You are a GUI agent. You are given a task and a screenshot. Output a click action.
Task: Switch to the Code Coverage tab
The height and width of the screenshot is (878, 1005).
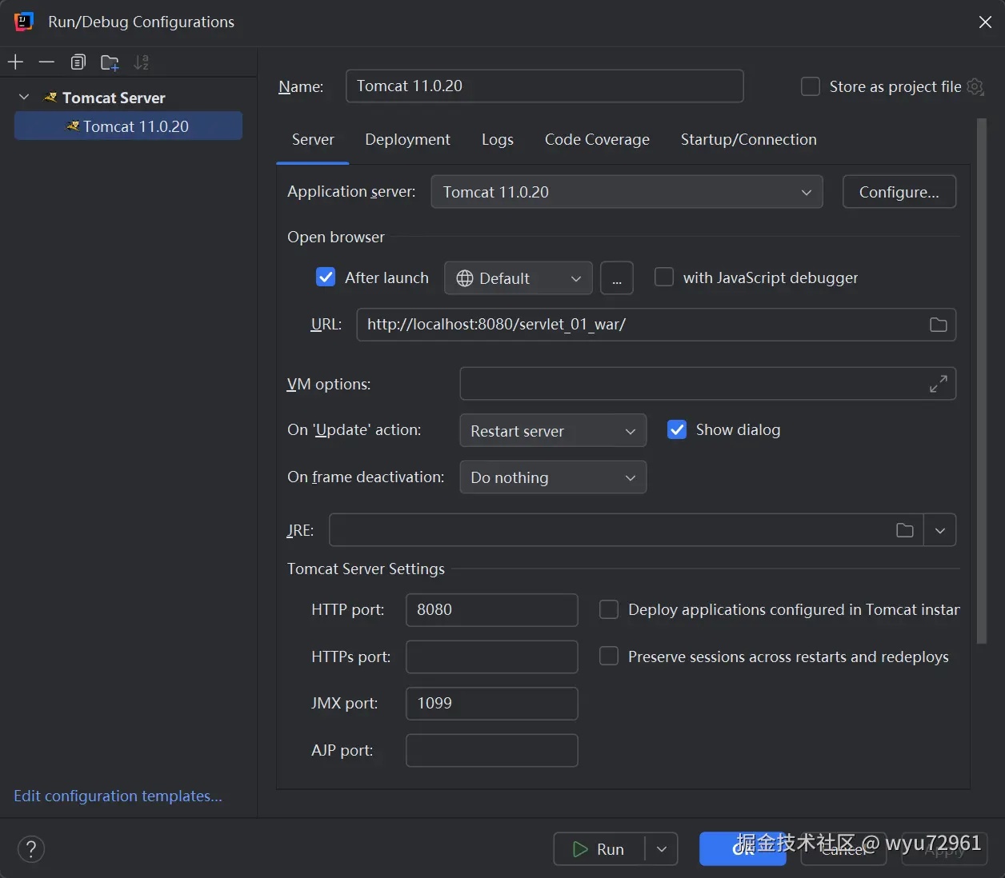point(597,140)
